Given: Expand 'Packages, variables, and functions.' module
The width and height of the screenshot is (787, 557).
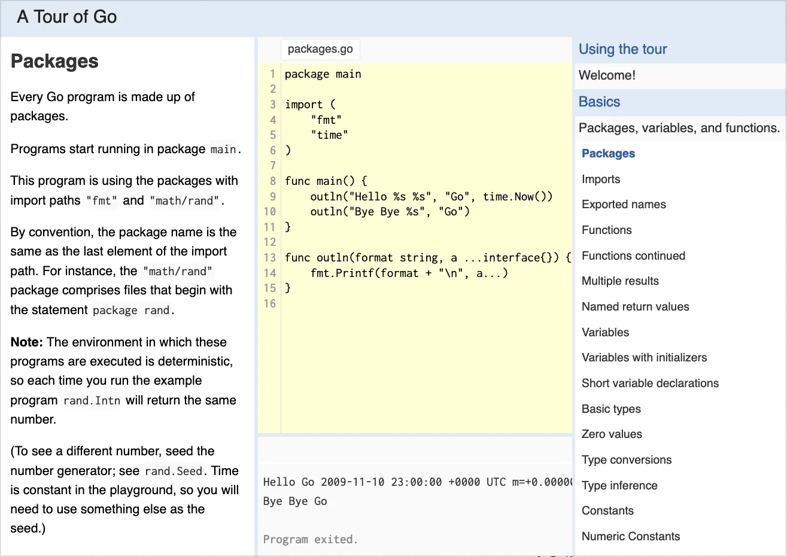Looking at the screenshot, I should point(679,128).
